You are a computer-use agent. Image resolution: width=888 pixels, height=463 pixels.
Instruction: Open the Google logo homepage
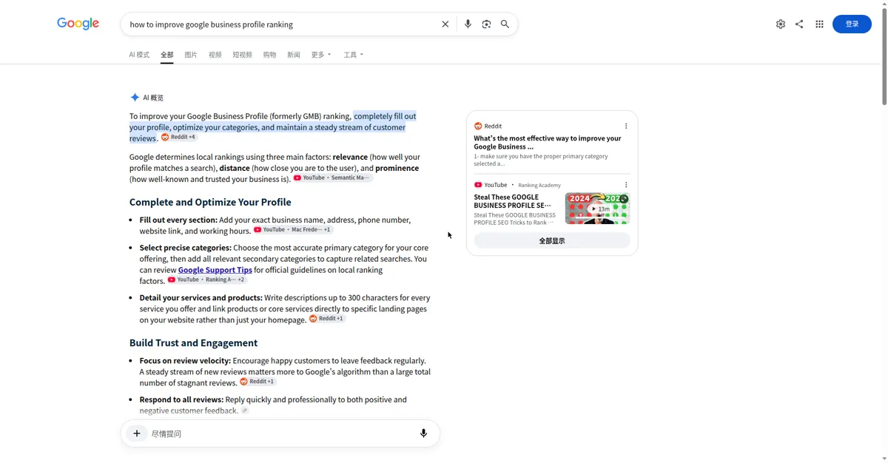[78, 24]
